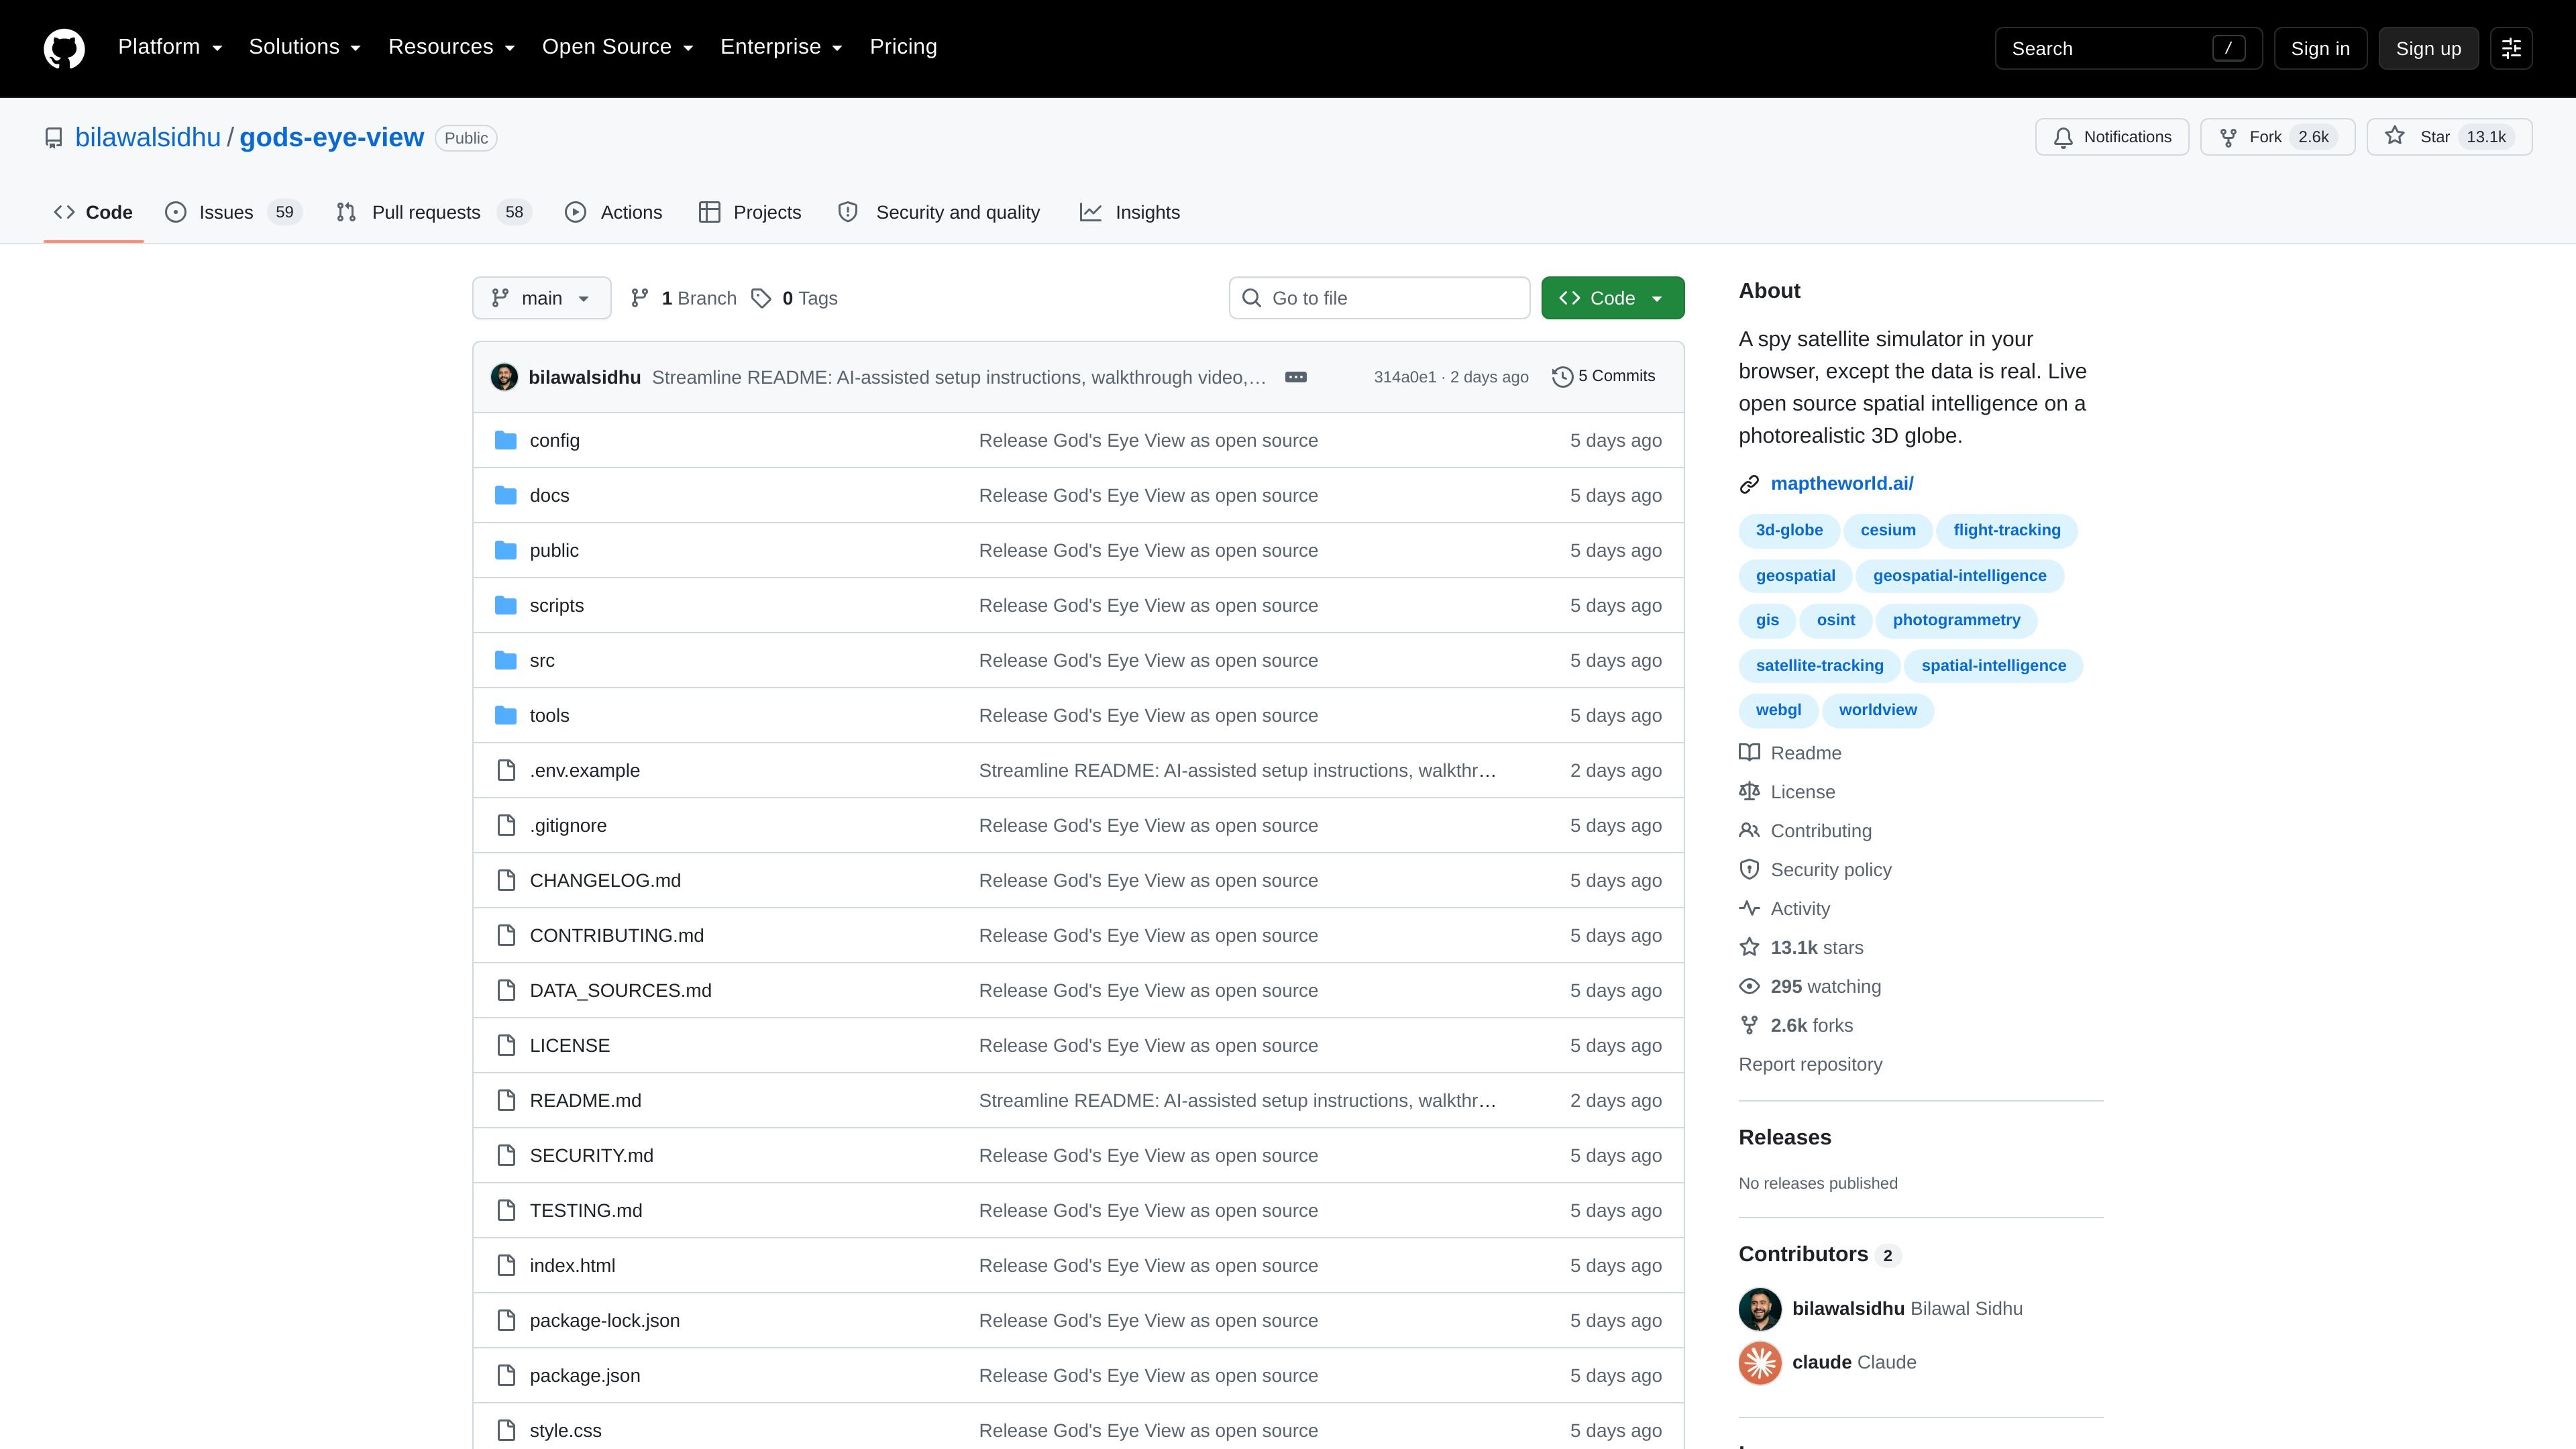Click the Search field in header
Image resolution: width=2576 pixels, height=1449 pixels.
[2128, 48]
